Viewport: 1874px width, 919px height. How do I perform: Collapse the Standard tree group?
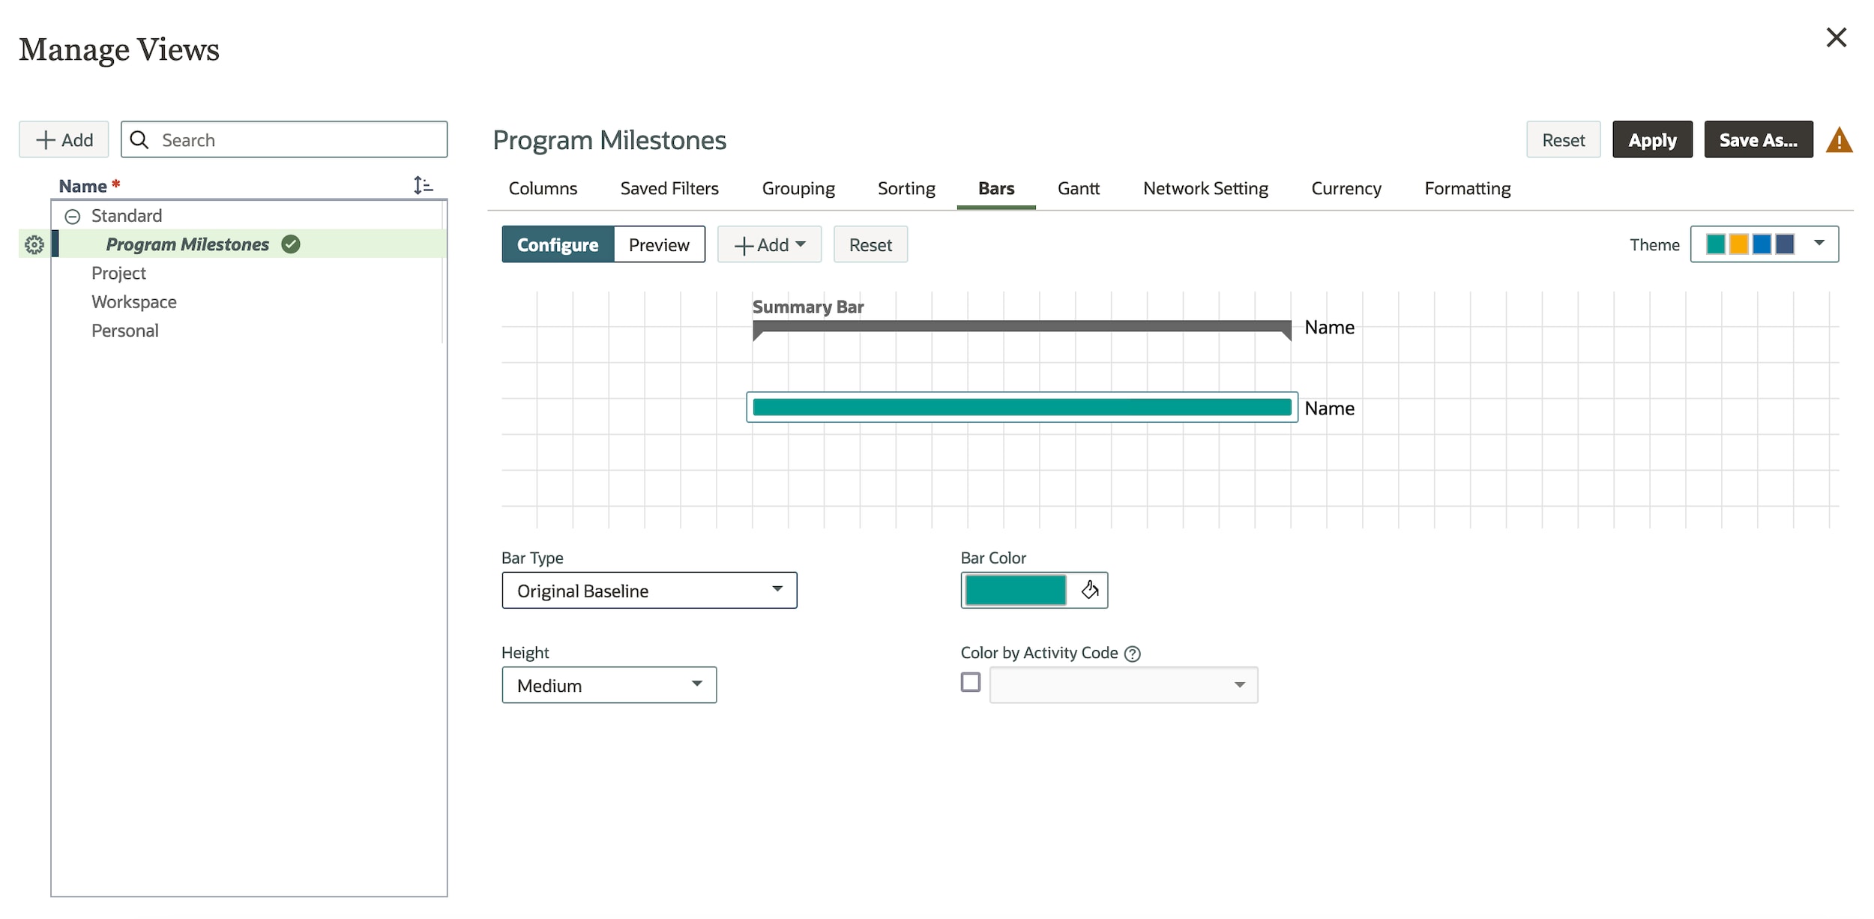click(x=73, y=217)
